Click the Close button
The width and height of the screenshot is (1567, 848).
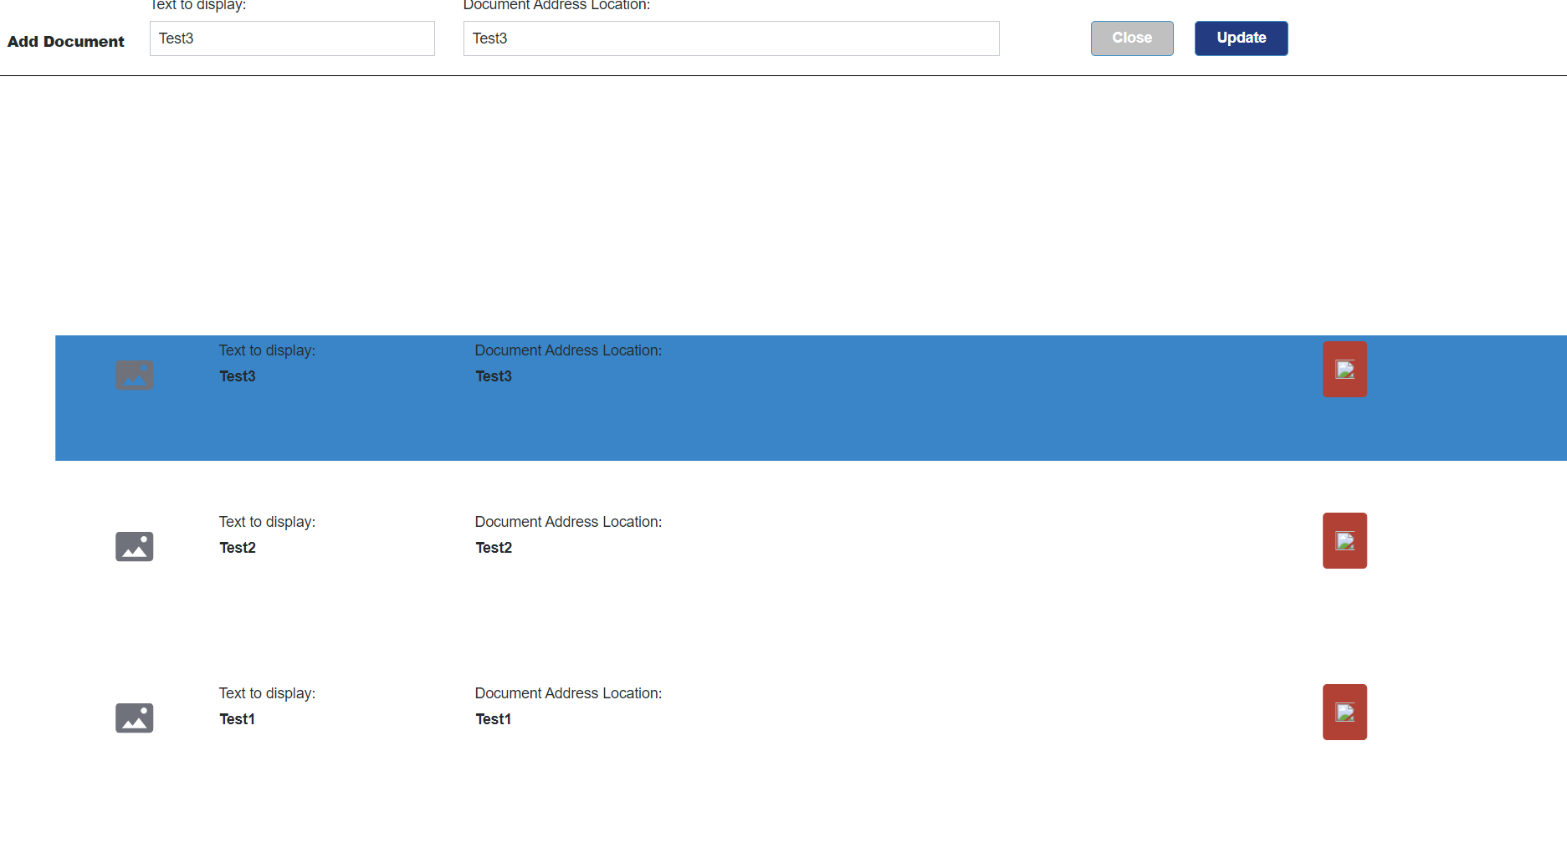tap(1131, 38)
